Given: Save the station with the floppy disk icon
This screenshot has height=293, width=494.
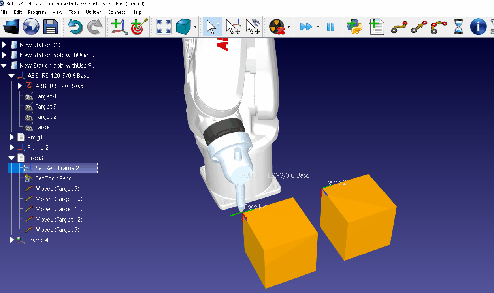Looking at the screenshot, I should click(51, 27).
